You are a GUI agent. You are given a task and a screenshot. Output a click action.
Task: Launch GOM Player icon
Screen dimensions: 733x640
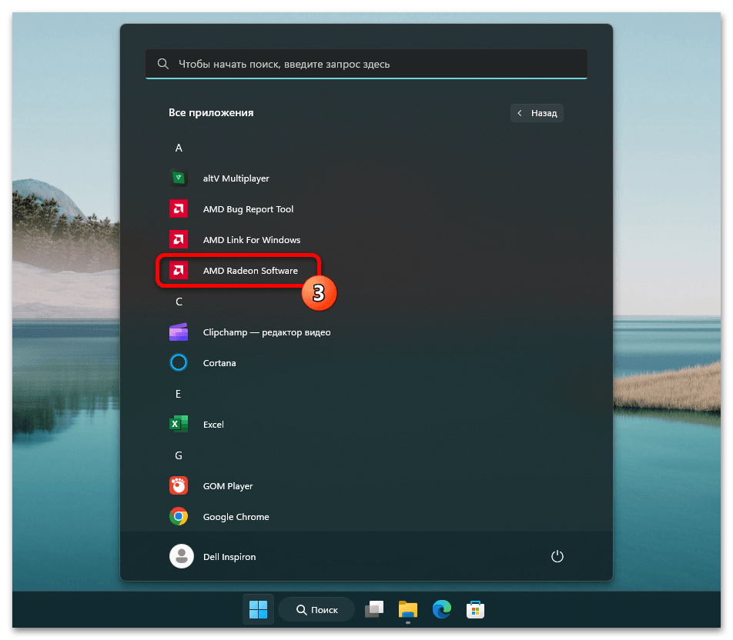(x=179, y=486)
